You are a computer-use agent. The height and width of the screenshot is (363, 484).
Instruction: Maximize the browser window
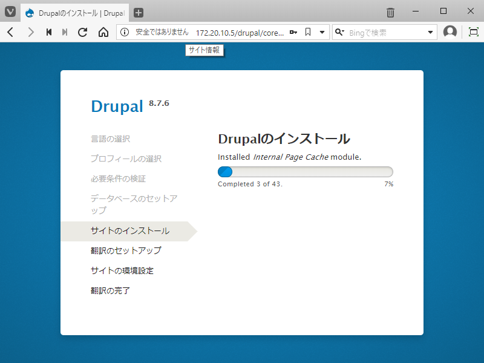point(443,11)
